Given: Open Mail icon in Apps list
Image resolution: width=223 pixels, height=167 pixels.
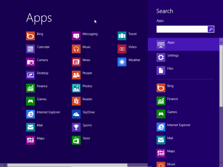Looking at the screenshot, I should point(31,127).
